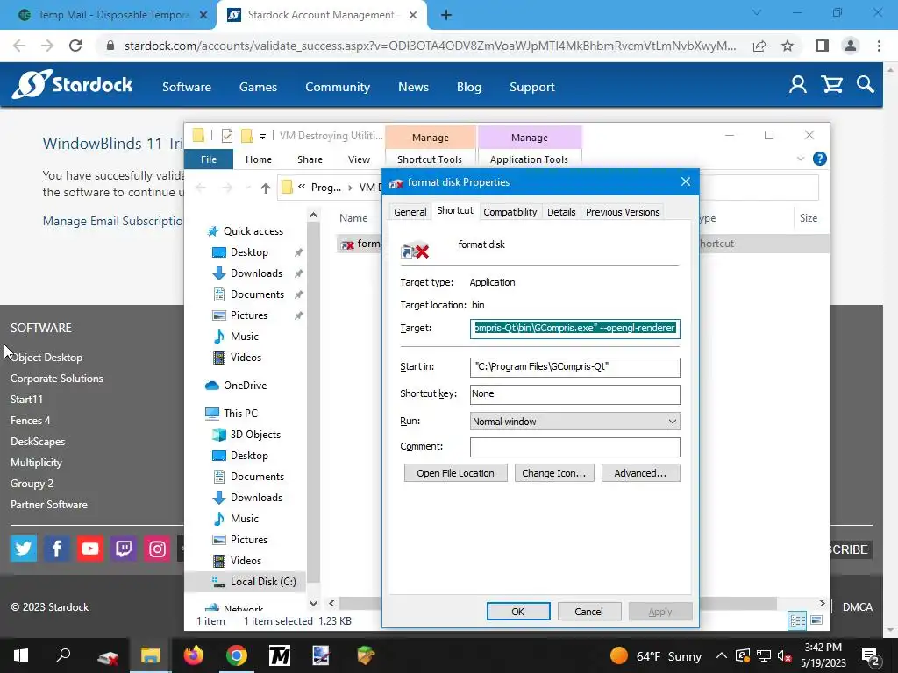Image resolution: width=898 pixels, height=673 pixels.
Task: Cancel the properties dialog
Action: tap(588, 611)
